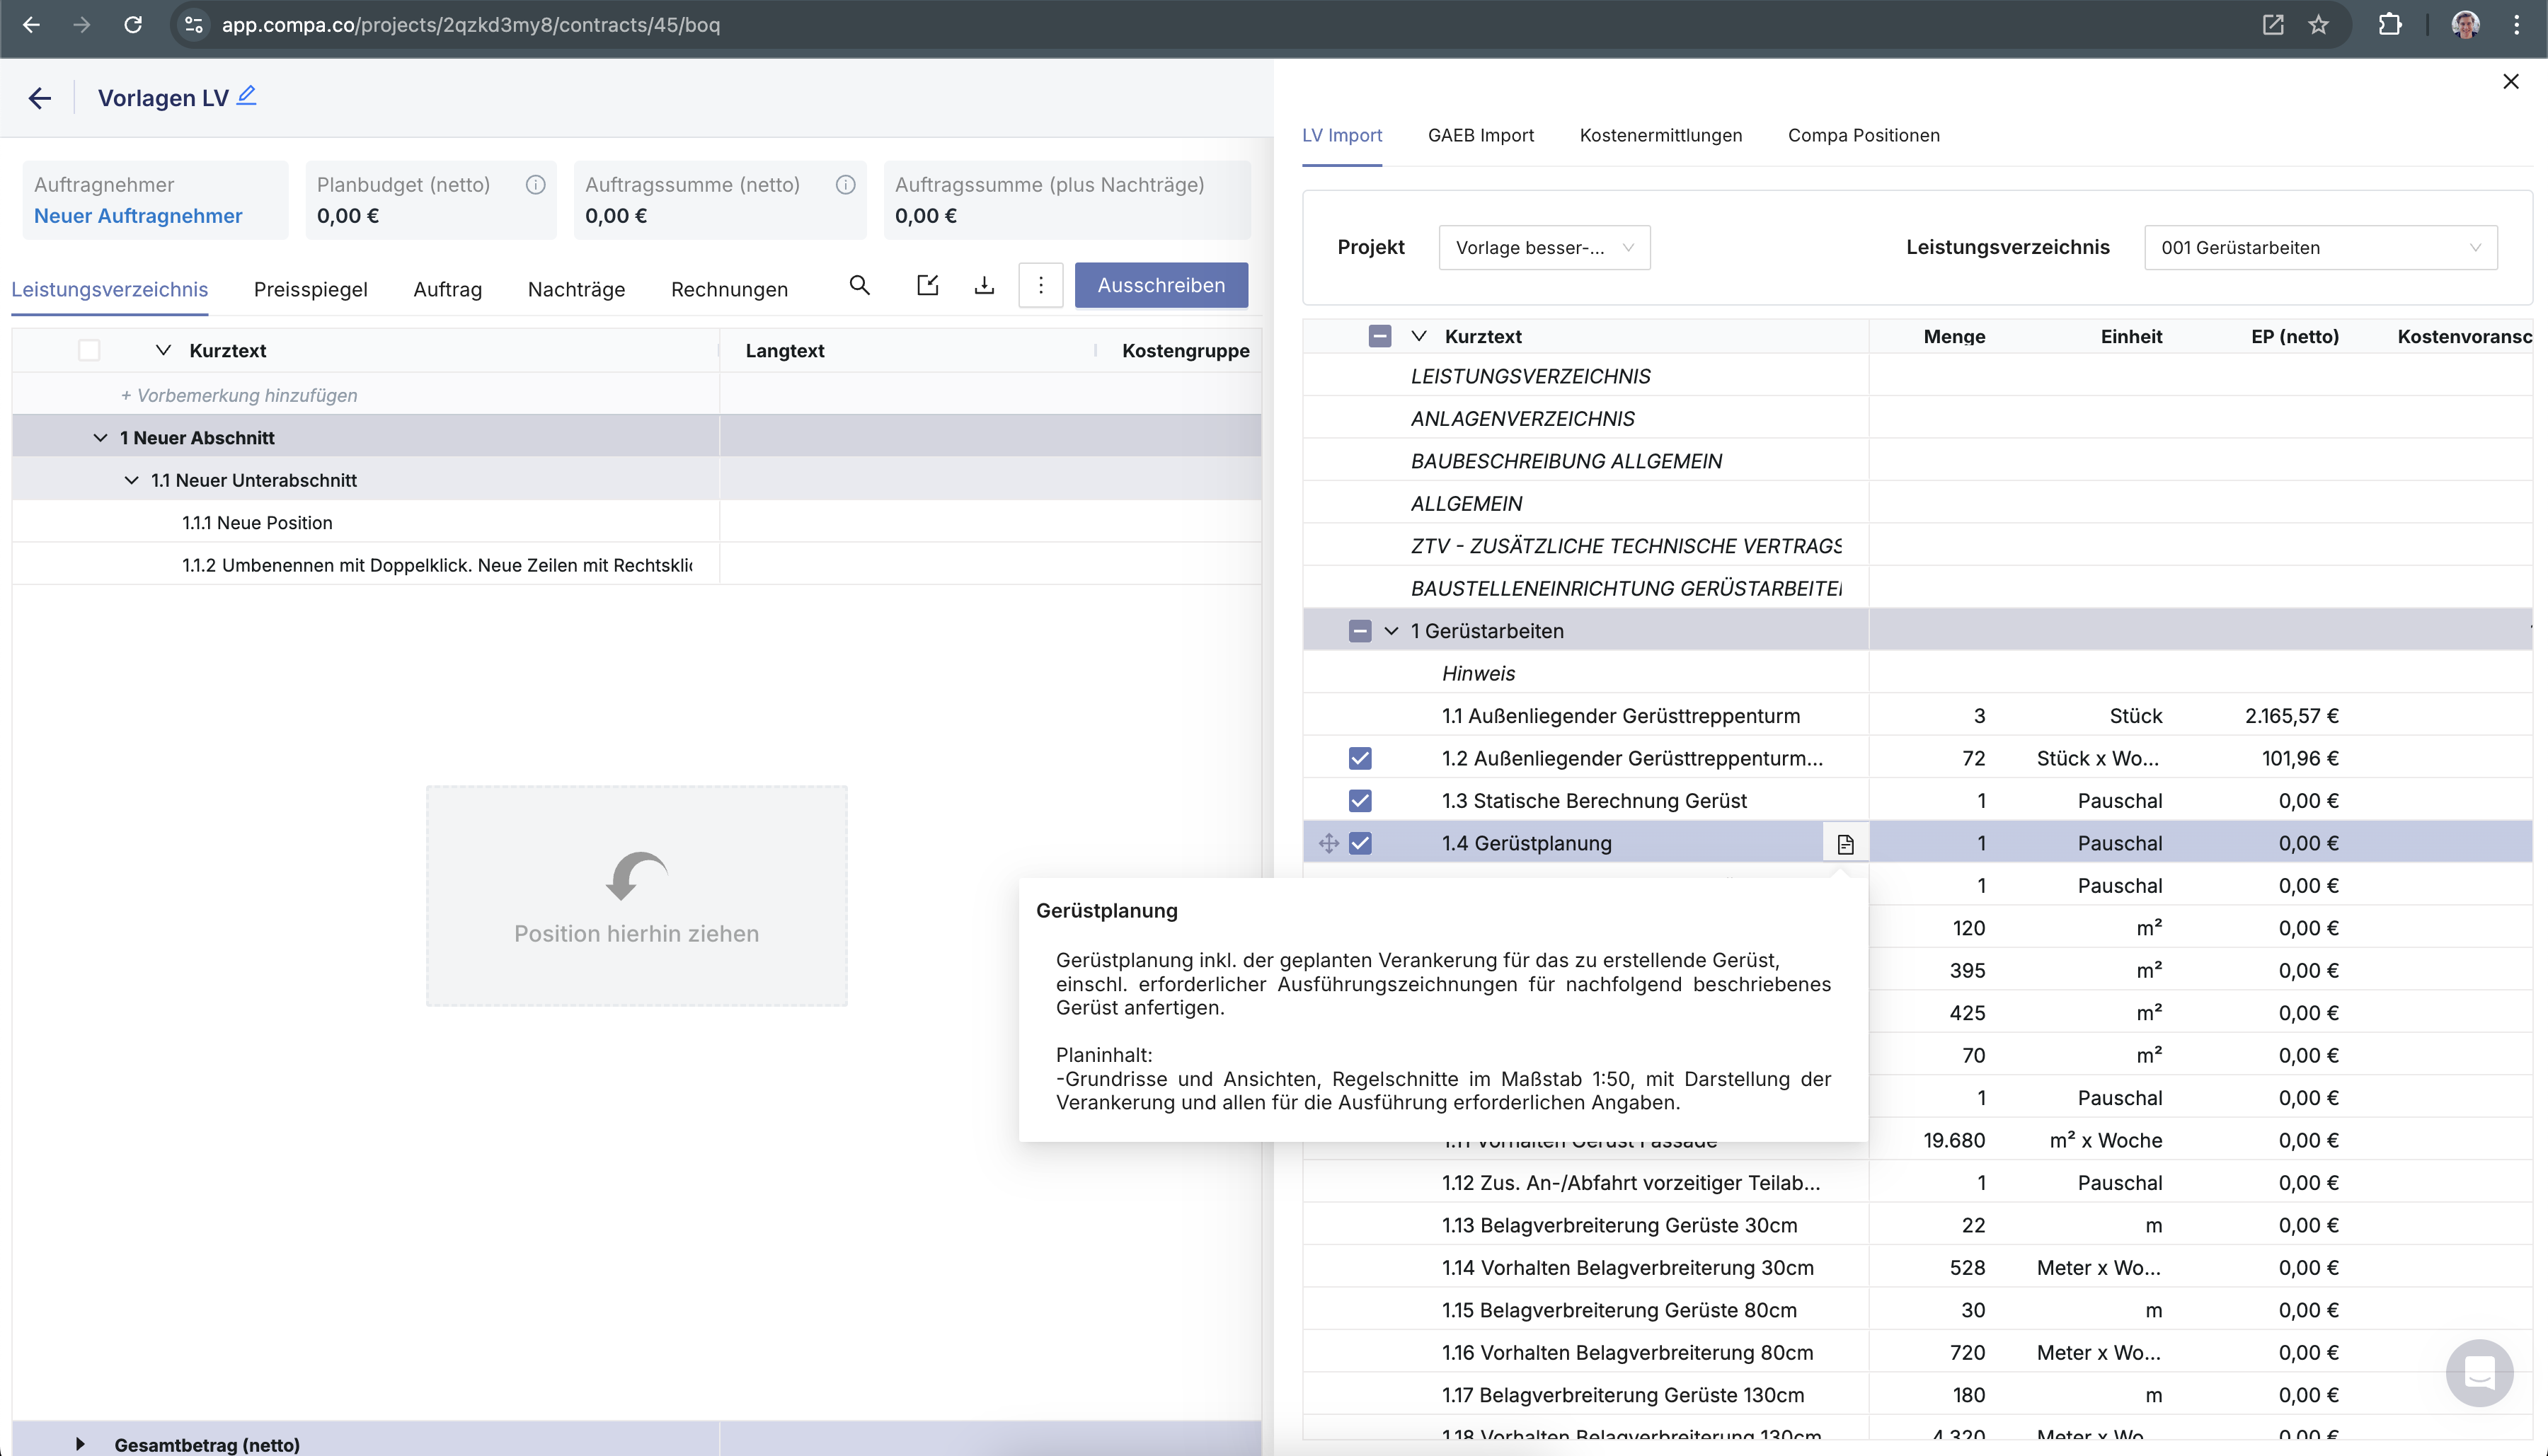2548x1456 pixels.
Task: Open the Rechnungen tab
Action: coord(729,289)
